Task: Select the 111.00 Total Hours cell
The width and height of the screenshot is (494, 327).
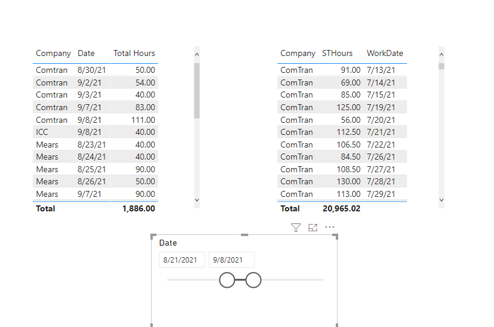Action: (x=143, y=120)
